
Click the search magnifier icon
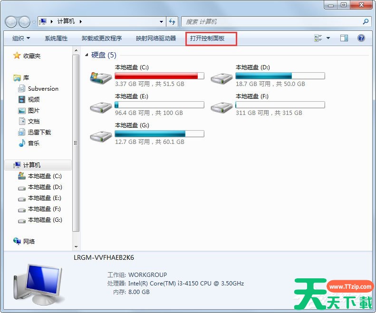coord(366,22)
